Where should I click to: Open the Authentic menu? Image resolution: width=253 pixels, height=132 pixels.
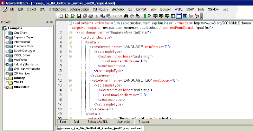[118, 9]
